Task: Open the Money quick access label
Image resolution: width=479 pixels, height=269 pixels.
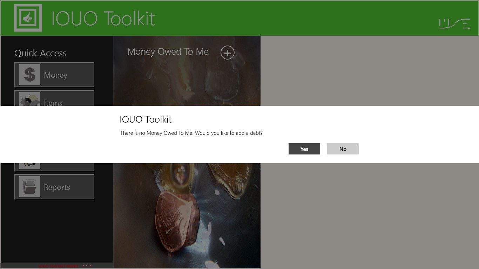Action: tap(55, 75)
